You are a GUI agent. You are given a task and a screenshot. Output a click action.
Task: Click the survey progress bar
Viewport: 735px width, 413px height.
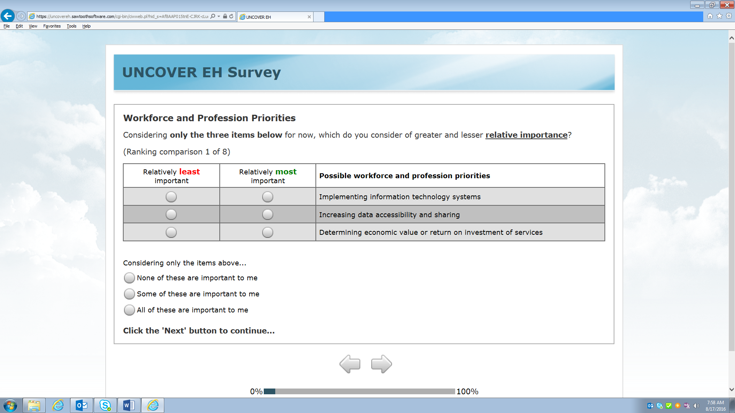click(359, 391)
